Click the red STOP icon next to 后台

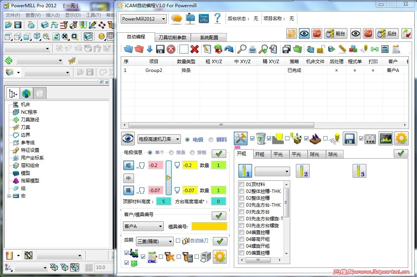368,33
